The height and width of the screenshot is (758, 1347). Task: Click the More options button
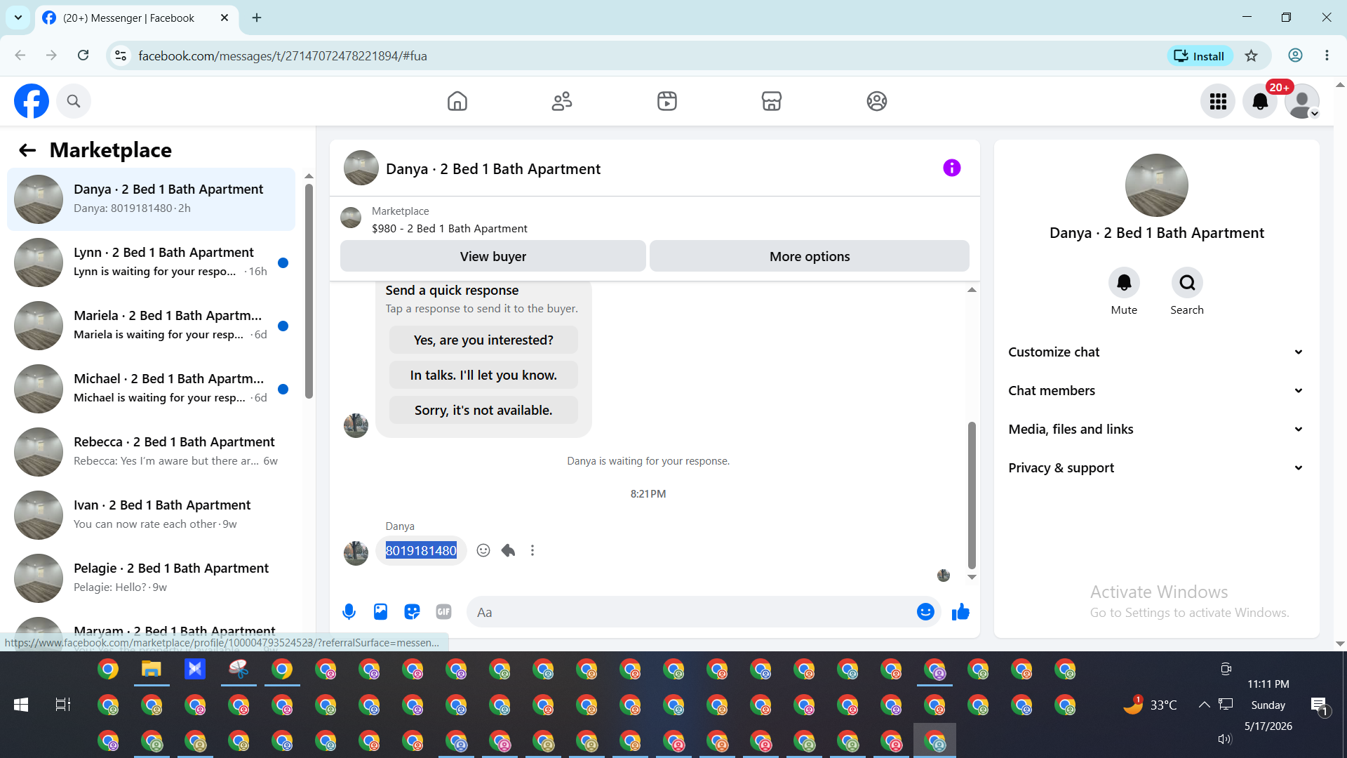coord(810,256)
